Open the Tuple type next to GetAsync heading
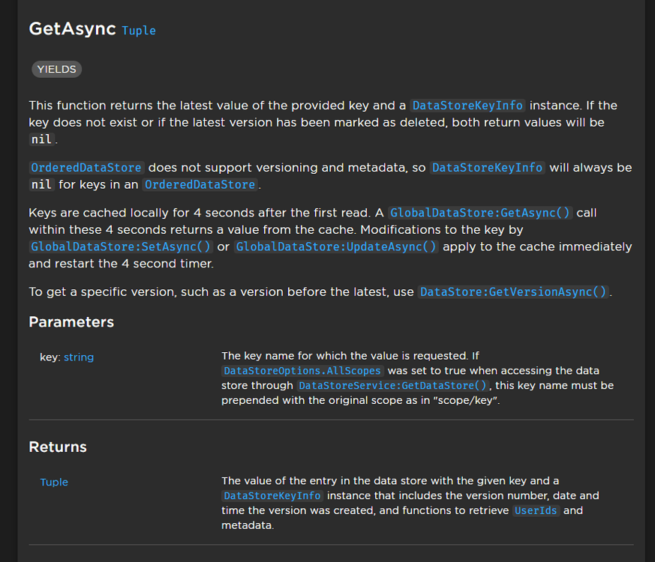 [139, 31]
